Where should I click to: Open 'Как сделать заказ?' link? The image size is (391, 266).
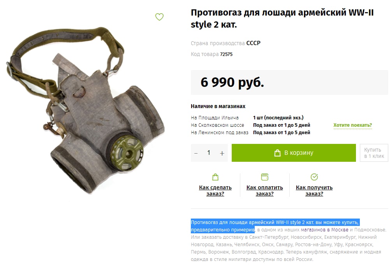tap(215, 191)
